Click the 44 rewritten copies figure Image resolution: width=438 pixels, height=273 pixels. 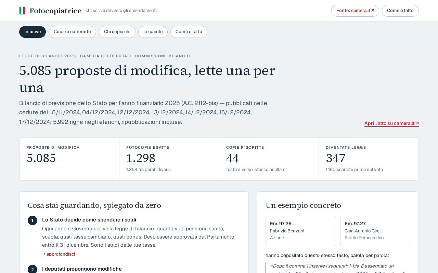click(232, 158)
